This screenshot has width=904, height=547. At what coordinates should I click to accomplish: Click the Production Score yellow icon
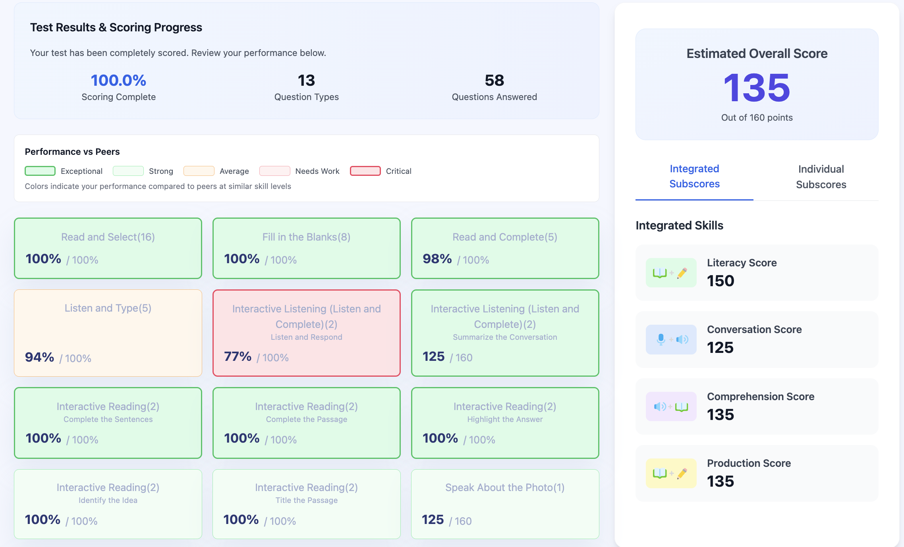tap(671, 473)
